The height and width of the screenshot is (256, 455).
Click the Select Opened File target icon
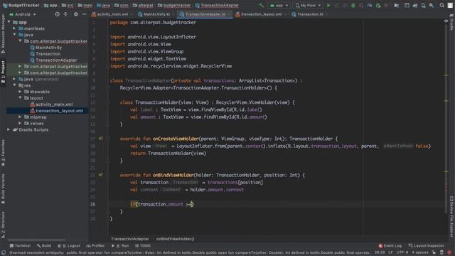pos(57,14)
